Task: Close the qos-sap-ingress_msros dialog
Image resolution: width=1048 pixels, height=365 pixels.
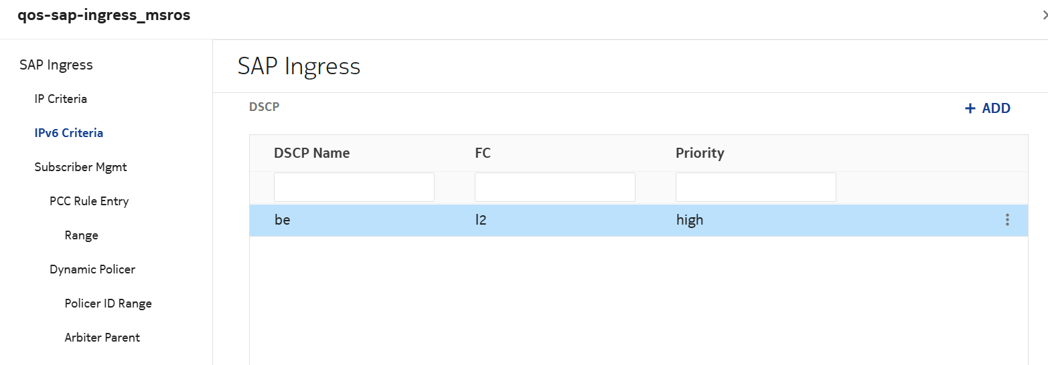Action: pyautogui.click(x=1045, y=15)
